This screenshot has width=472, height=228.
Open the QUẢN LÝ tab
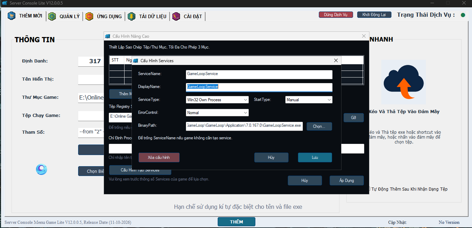tap(65, 16)
